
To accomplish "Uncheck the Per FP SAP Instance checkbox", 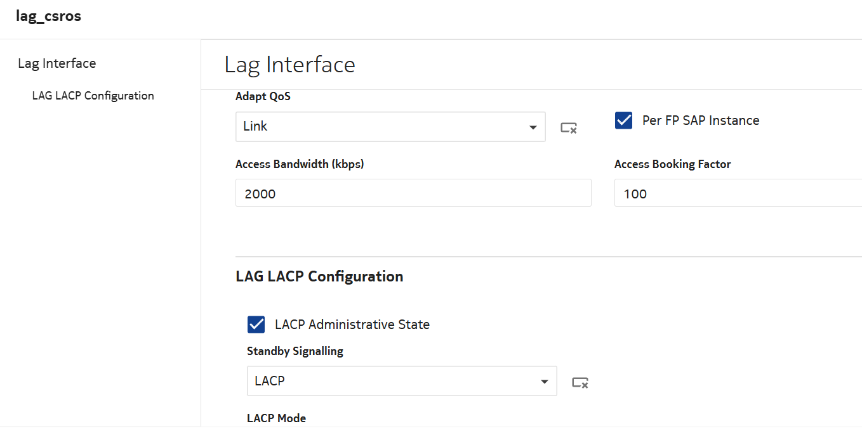I will [623, 120].
